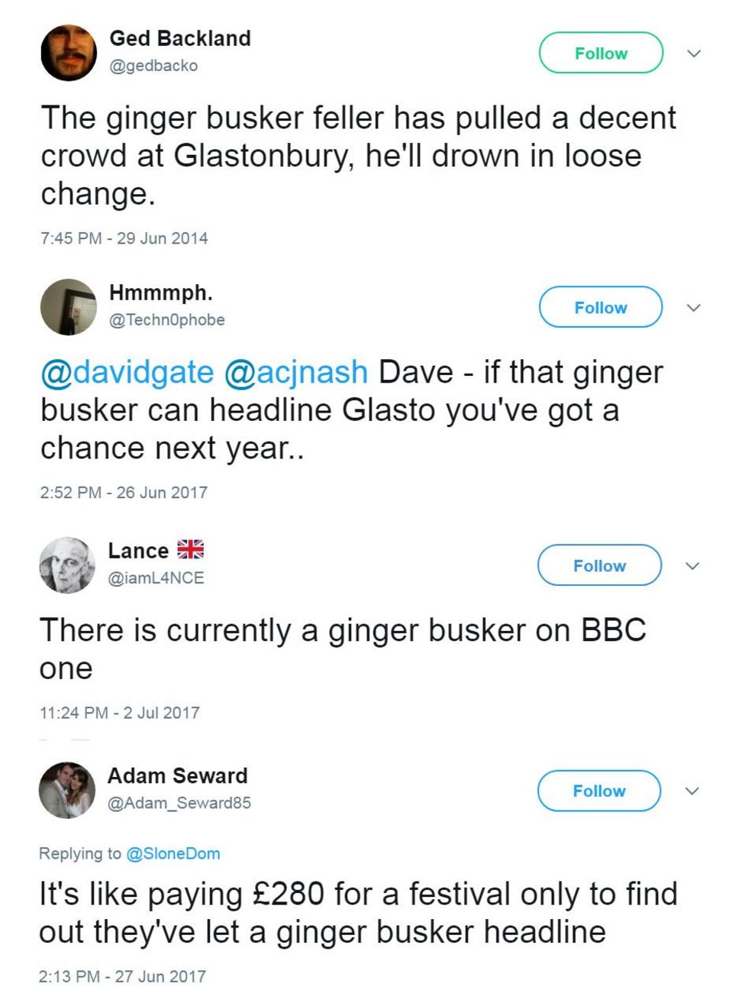Follow the Hmmmph. account
This screenshot has width=745, height=987.
pyautogui.click(x=601, y=307)
